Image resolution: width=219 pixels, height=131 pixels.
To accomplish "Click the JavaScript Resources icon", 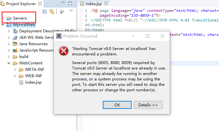I will [x=15, y=50].
